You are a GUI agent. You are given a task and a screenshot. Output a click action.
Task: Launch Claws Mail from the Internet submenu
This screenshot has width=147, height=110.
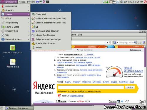[x=51, y=14]
